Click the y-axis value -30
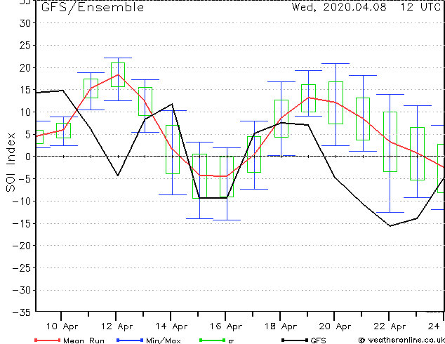Screen dimensions: 445x344 coord(22,291)
